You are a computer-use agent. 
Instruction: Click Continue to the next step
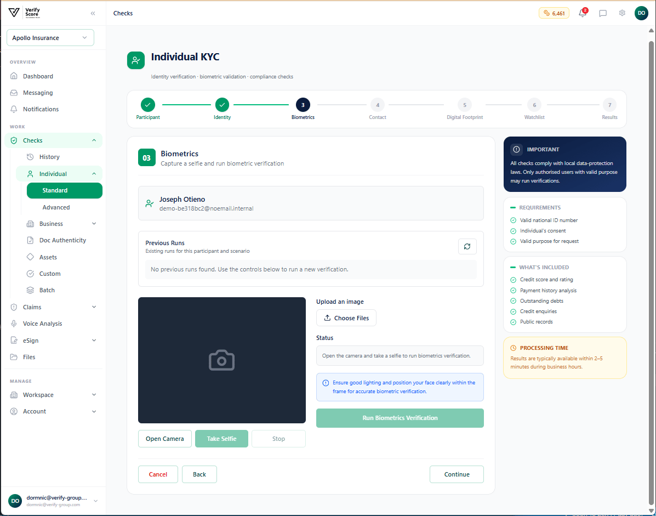click(x=457, y=474)
